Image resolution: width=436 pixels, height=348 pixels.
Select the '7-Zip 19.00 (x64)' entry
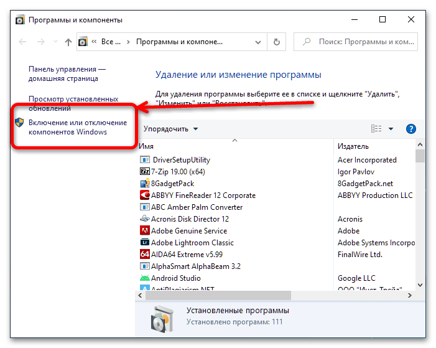click(x=178, y=172)
